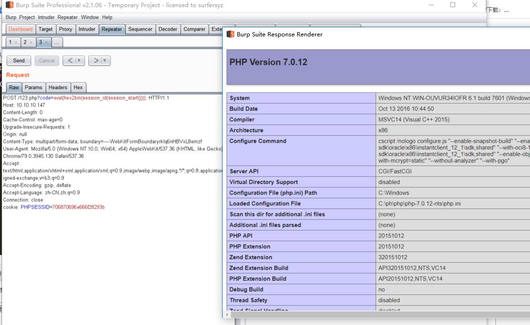
Task: Click the "System" row label in the PHP table
Action: [x=240, y=98]
